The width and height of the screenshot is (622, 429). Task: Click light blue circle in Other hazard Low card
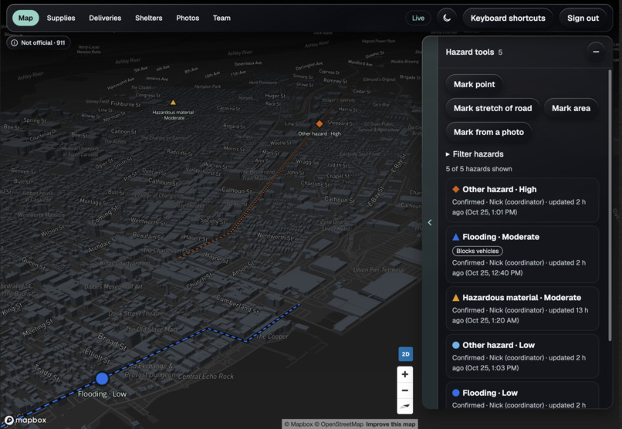click(x=456, y=345)
